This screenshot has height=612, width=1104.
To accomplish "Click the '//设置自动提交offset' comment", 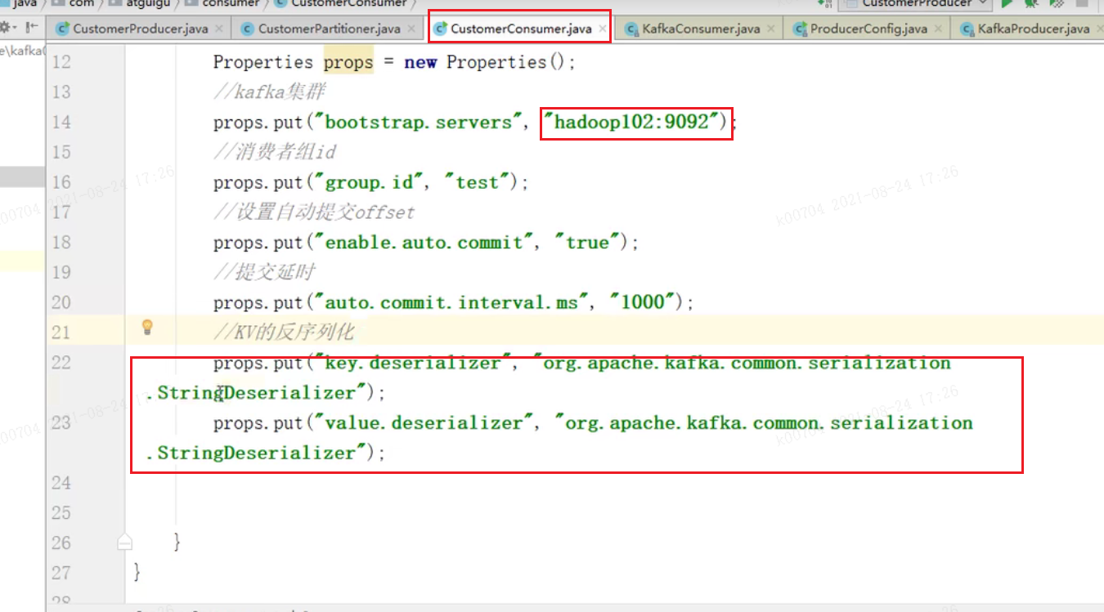I will pos(314,212).
